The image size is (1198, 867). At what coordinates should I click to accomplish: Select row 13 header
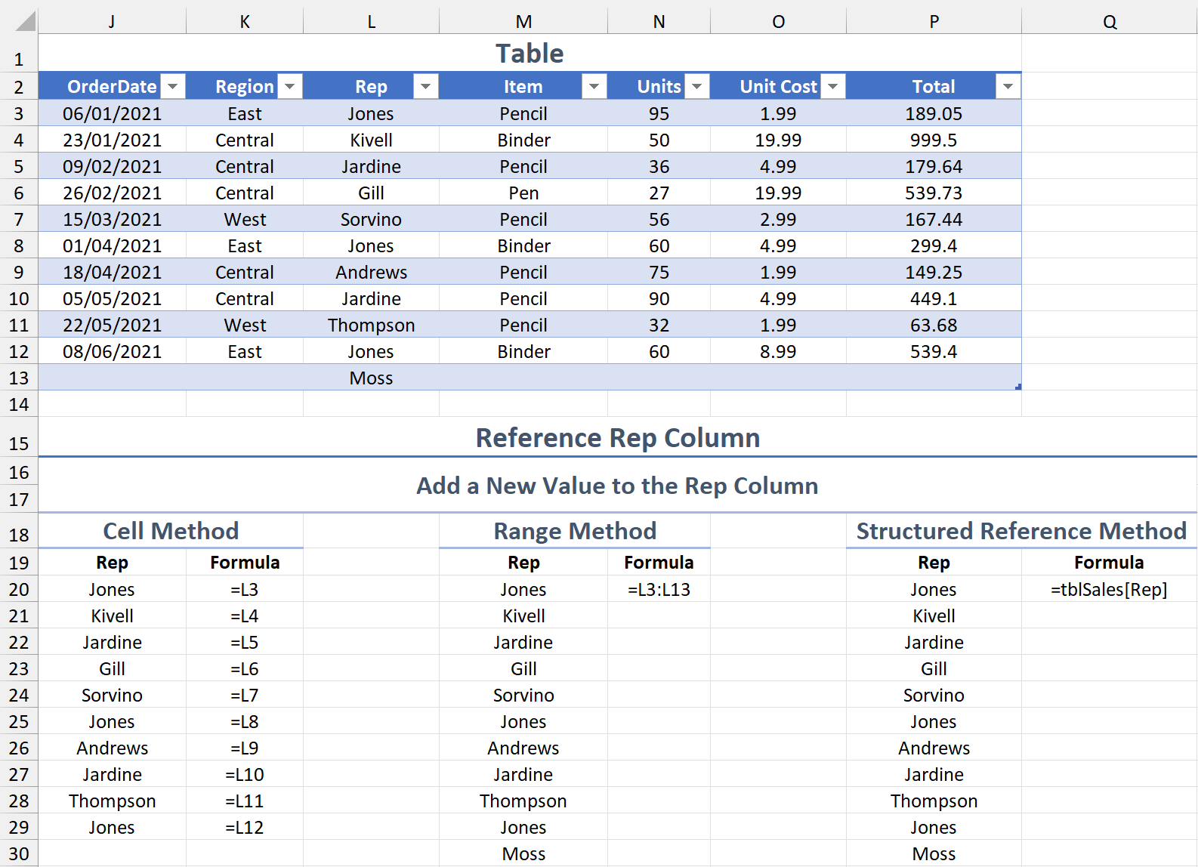point(19,378)
